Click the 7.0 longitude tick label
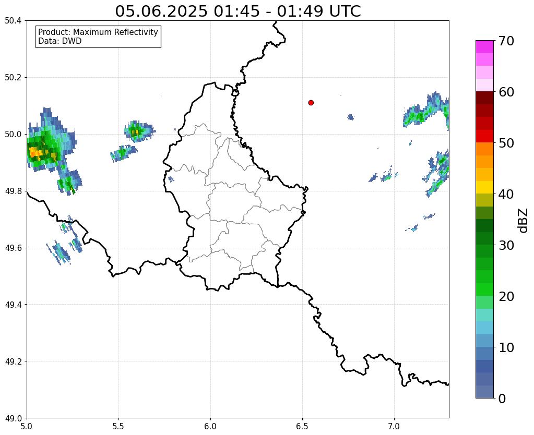The height and width of the screenshot is (435, 534). pyautogui.click(x=394, y=427)
